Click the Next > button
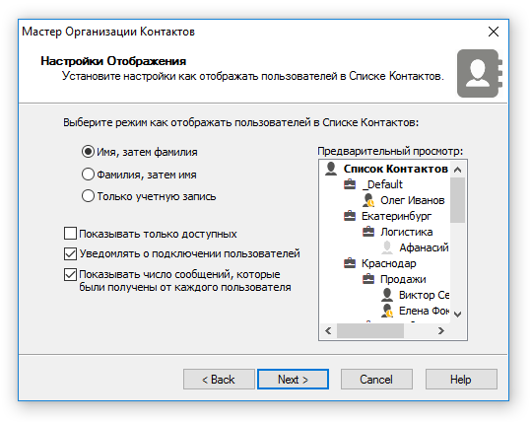Screen dimensions: 531x422 point(293,380)
